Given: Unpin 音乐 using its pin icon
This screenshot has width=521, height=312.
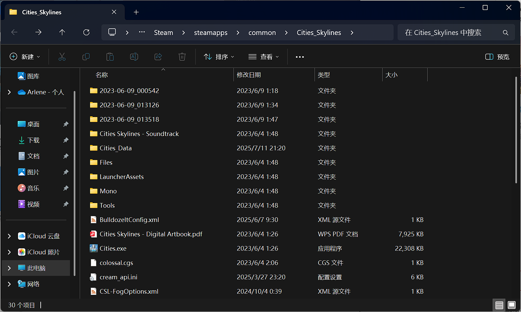Looking at the screenshot, I should click(x=66, y=188).
